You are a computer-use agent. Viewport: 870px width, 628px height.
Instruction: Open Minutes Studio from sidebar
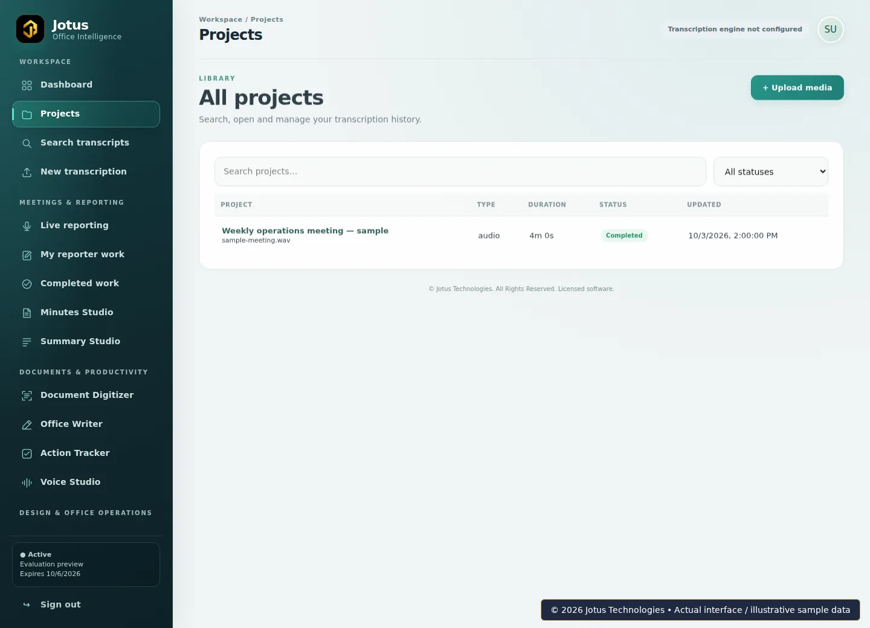(86, 313)
